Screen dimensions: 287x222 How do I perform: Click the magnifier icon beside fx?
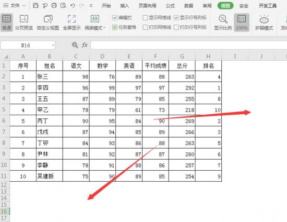pos(75,45)
